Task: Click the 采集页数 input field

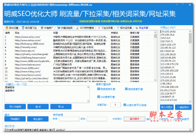Action: (x=115, y=105)
